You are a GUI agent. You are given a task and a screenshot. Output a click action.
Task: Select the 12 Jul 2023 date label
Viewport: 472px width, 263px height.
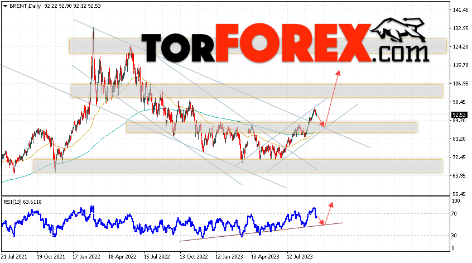click(300, 257)
